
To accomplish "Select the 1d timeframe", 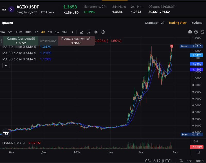I will pyautogui.click(x=50, y=32).
